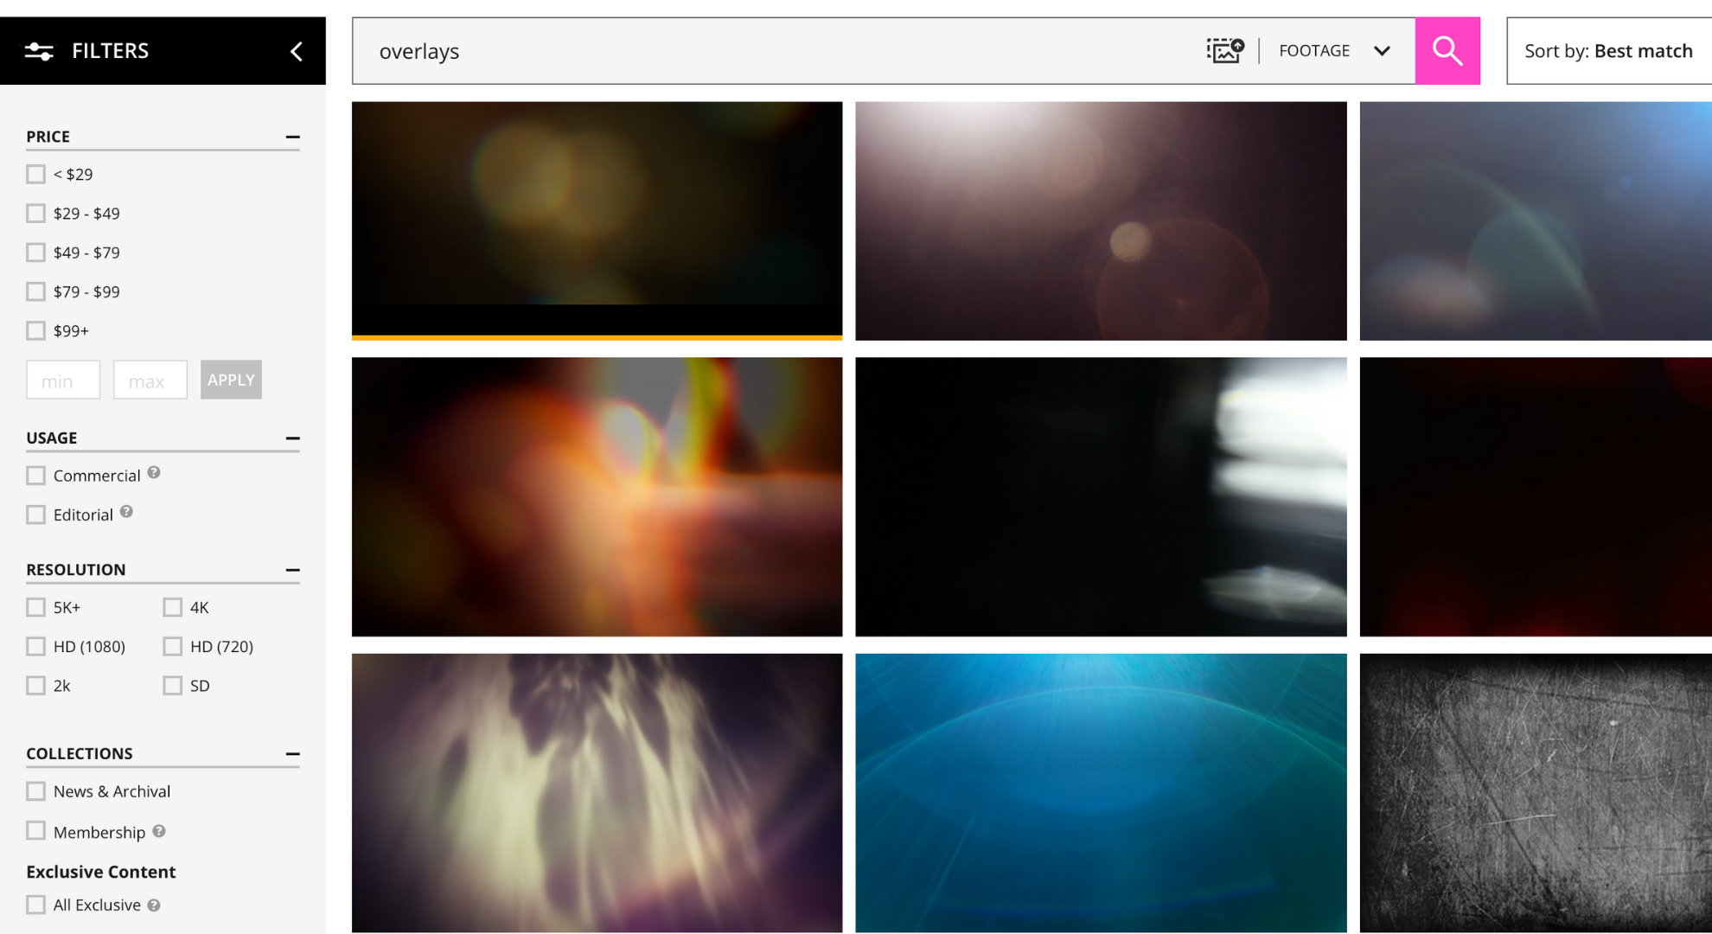Check the News & Archival collection checkbox
This screenshot has height=934, width=1712.
[35, 791]
